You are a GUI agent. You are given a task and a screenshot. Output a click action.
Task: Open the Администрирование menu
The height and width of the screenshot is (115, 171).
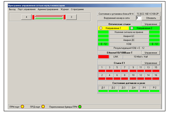[x=48, y=9]
